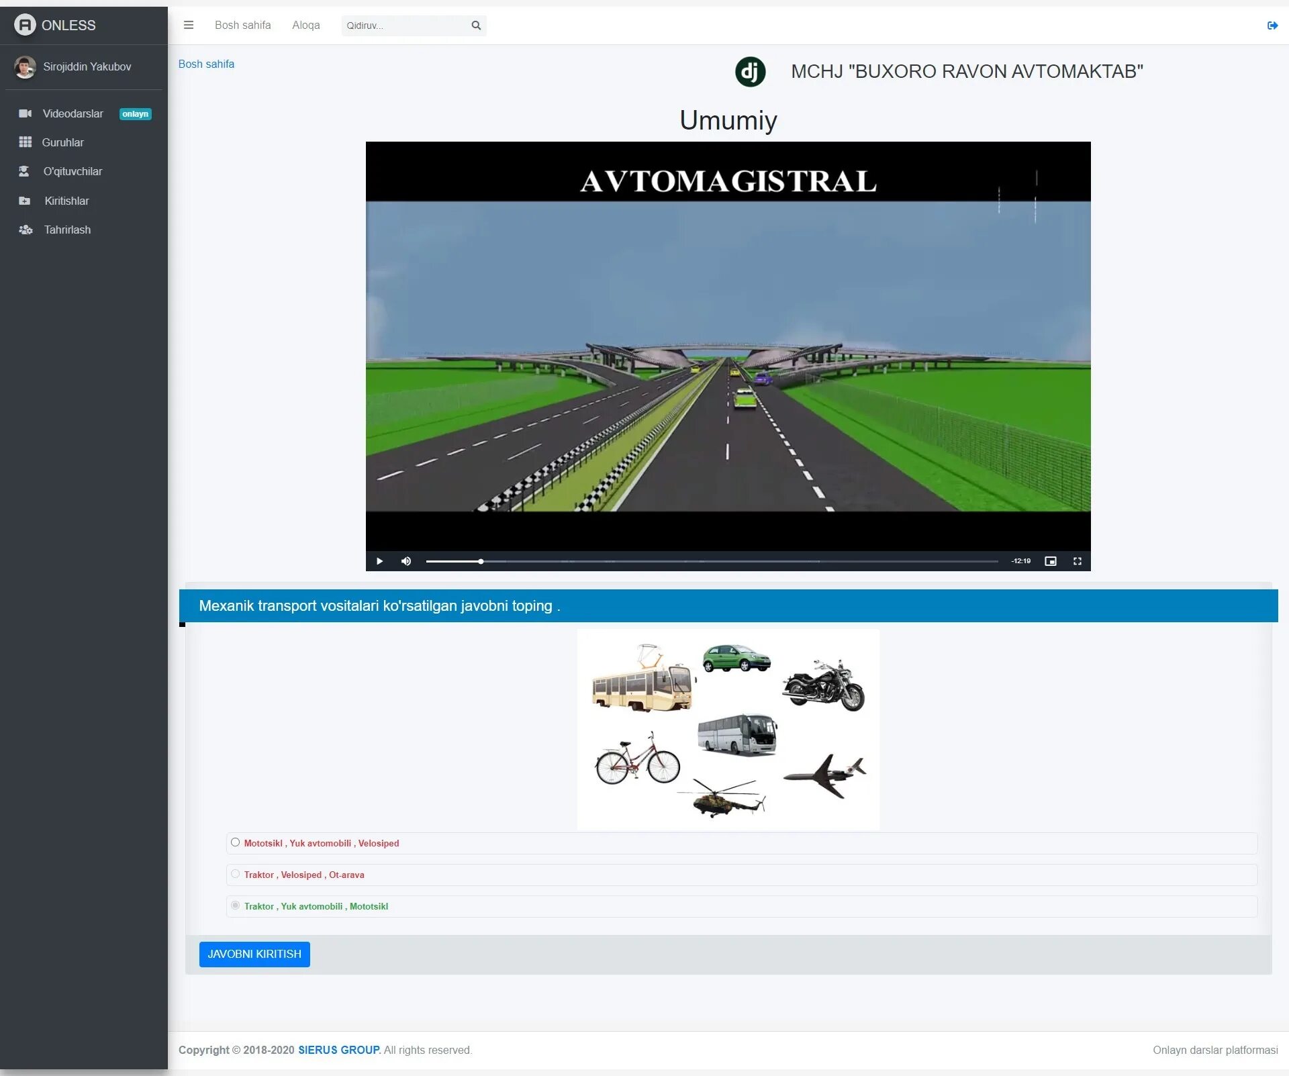Play the Avtomagistral video
The height and width of the screenshot is (1076, 1289).
point(379,561)
